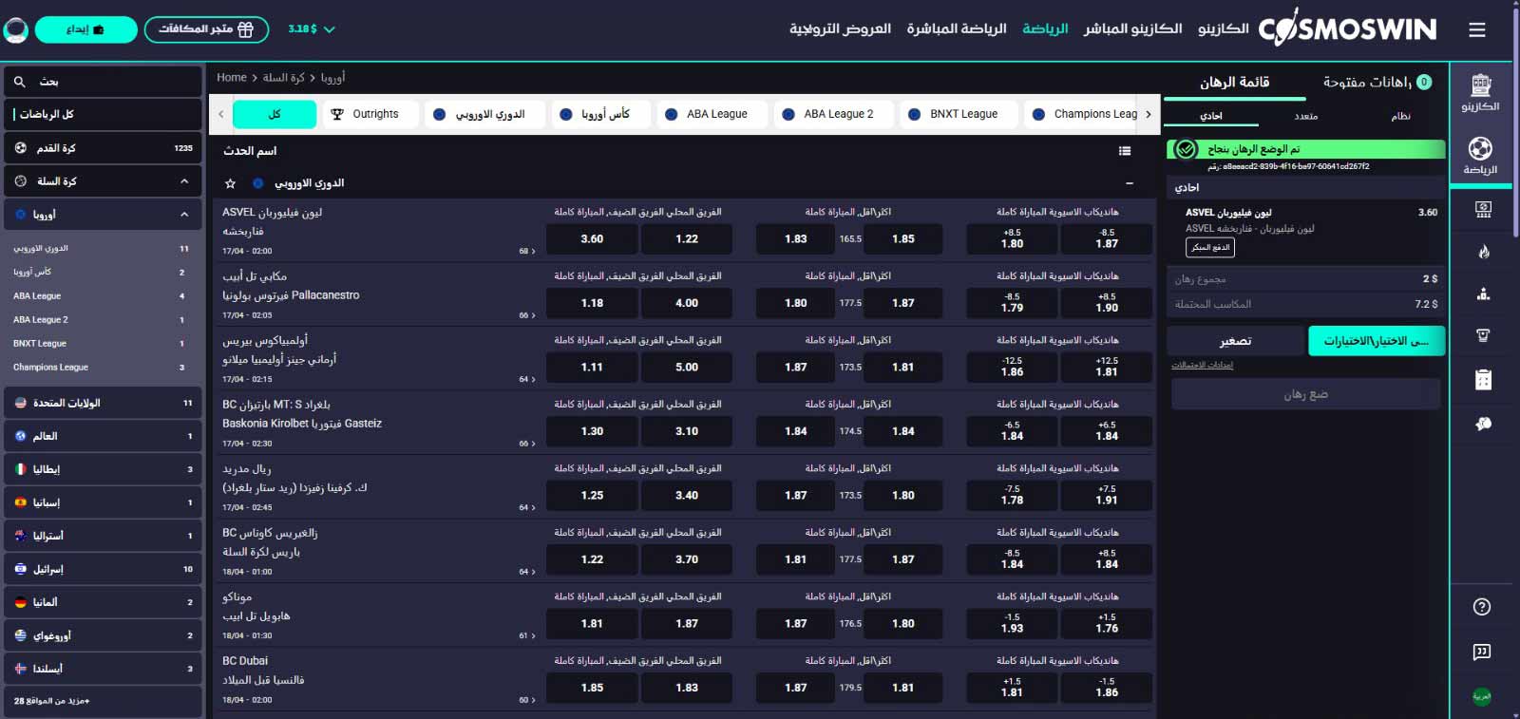Click the بحث search field

pos(103,82)
